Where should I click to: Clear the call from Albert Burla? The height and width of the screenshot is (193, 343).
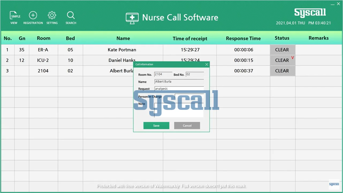283,71
